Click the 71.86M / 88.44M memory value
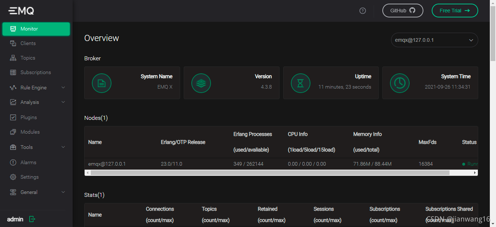This screenshot has width=496, height=227. tap(372, 164)
